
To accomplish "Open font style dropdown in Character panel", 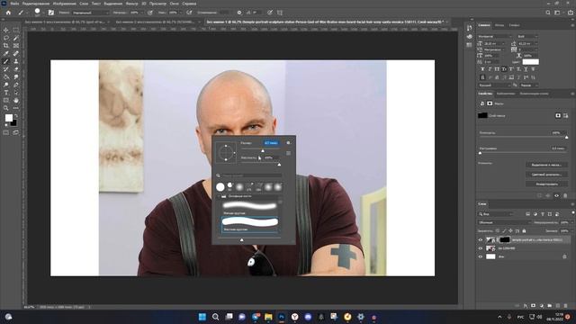I will pos(528,36).
